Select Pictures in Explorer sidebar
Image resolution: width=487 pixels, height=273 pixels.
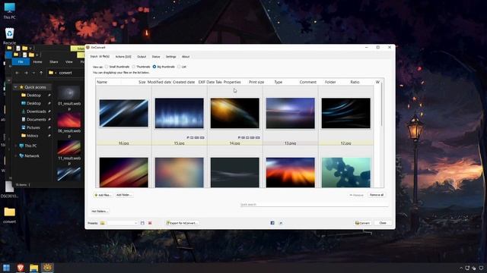coord(30,127)
